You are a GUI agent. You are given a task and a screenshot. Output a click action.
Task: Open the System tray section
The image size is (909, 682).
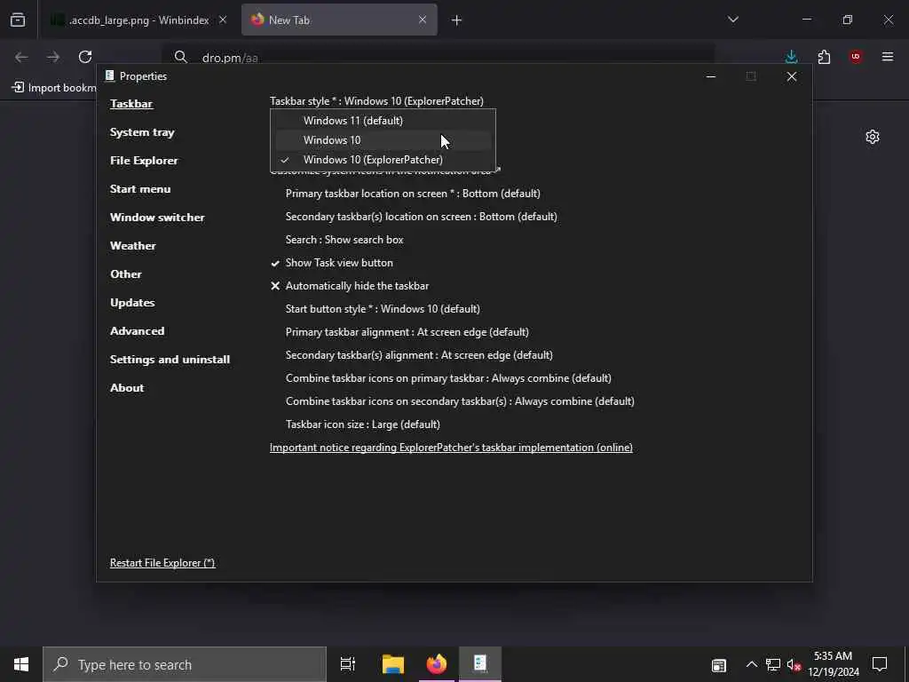pos(142,132)
